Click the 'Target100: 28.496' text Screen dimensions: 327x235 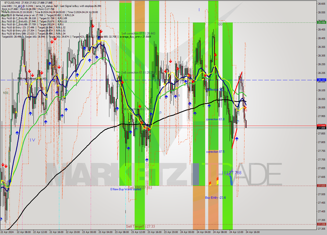click(12, 37)
